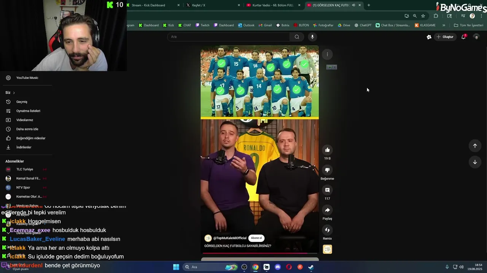This screenshot has height=273, width=487.
Task: Open the Drive bookmark
Action: click(344, 25)
